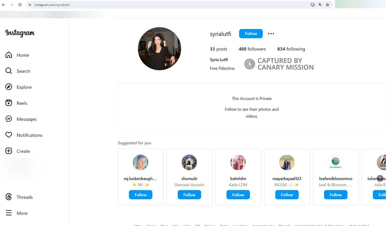Screen dimensions: 386x226
Task: View the 488 followers list
Action: [x=252, y=49]
